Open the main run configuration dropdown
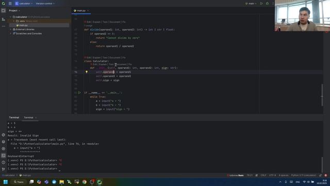This screenshot has width=330, height=186. (x=251, y=4)
